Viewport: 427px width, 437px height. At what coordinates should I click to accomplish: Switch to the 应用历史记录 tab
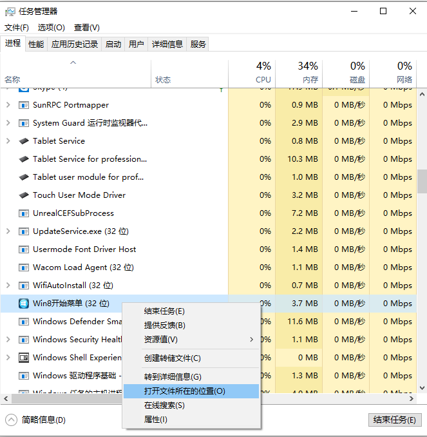pyautogui.click(x=75, y=44)
